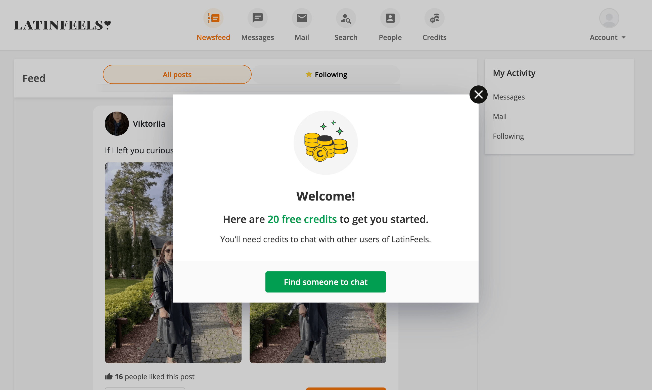The width and height of the screenshot is (652, 390).
Task: Open the Mail envelope icon
Action: point(302,18)
